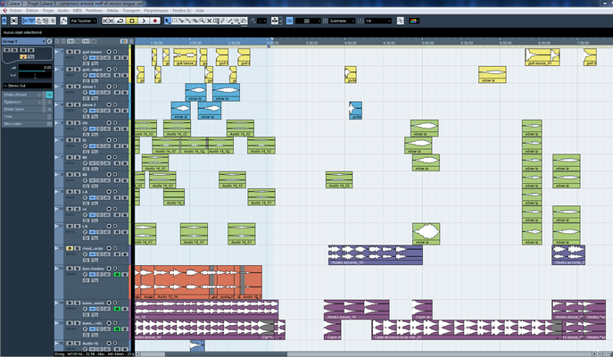Click the edit channel button on guit basse track

tap(86, 57)
